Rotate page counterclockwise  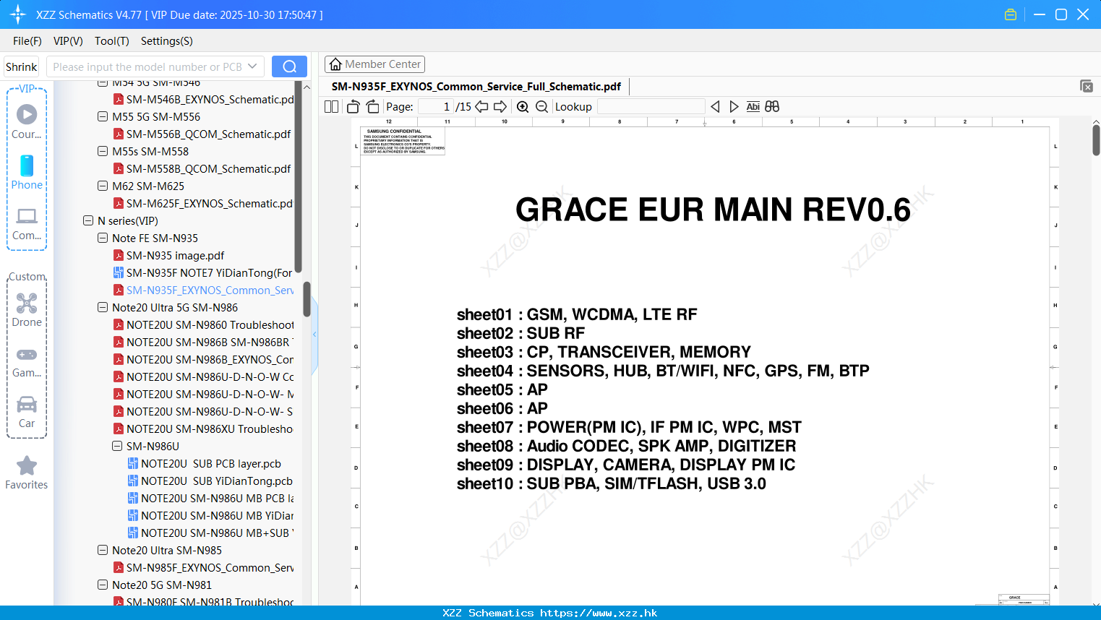point(353,107)
